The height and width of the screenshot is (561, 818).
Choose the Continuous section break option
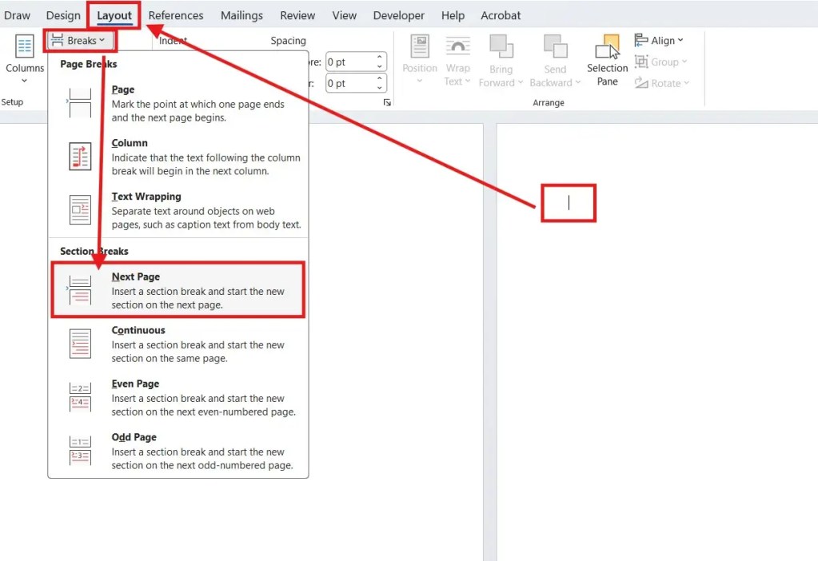coord(178,343)
